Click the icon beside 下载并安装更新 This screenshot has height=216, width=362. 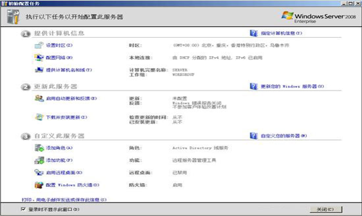pos(38,116)
